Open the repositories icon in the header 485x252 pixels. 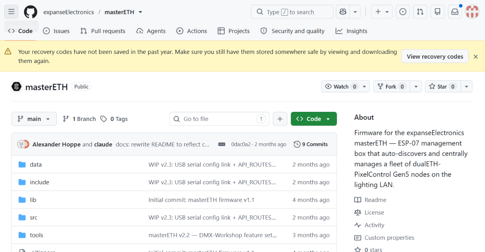pos(437,12)
